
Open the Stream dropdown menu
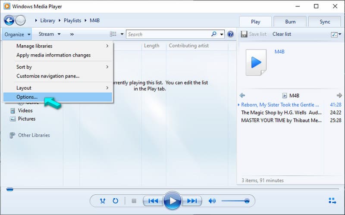pyautogui.click(x=49, y=34)
